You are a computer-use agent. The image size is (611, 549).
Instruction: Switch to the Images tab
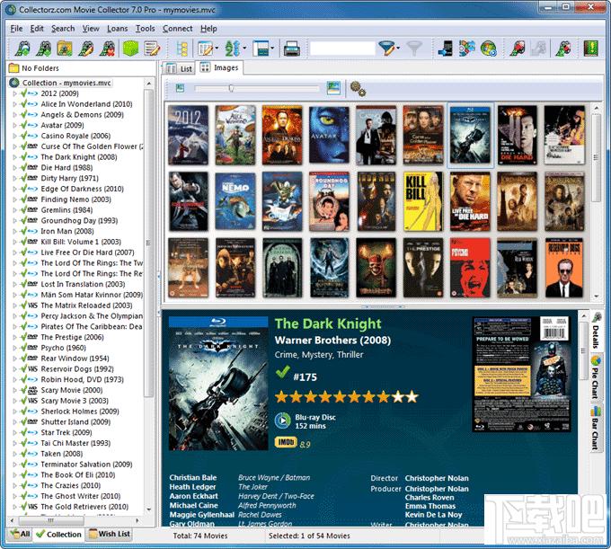pos(220,67)
